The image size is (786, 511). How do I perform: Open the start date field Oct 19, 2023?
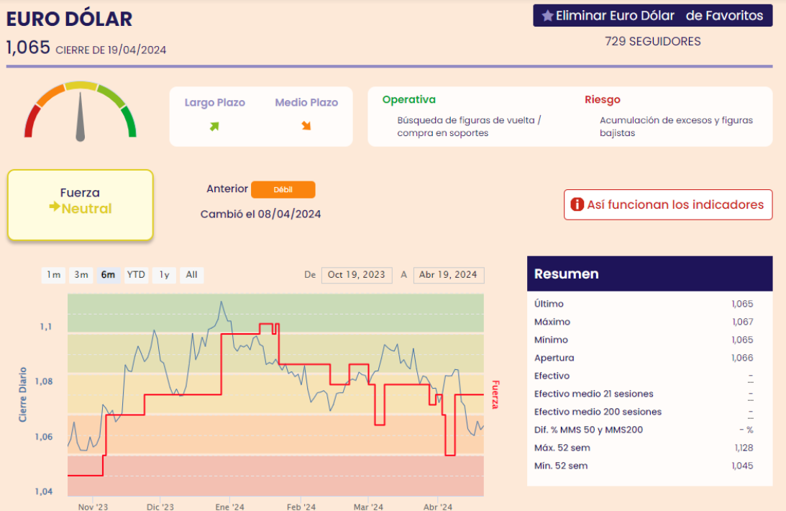pyautogui.click(x=356, y=275)
